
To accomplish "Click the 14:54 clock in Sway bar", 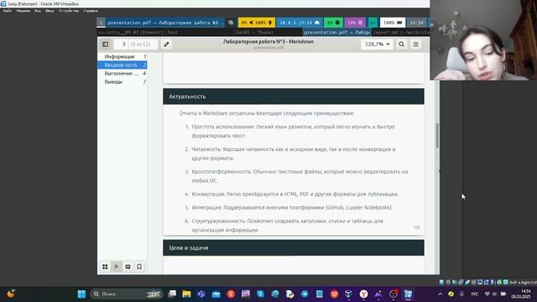I will click(416, 23).
